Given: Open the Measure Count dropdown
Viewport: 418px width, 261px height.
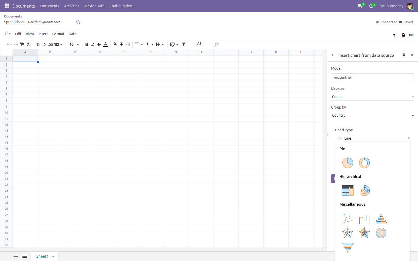Looking at the screenshot, I should pyautogui.click(x=372, y=97).
